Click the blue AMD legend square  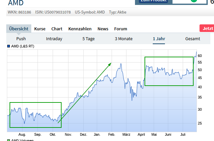click(9, 46)
